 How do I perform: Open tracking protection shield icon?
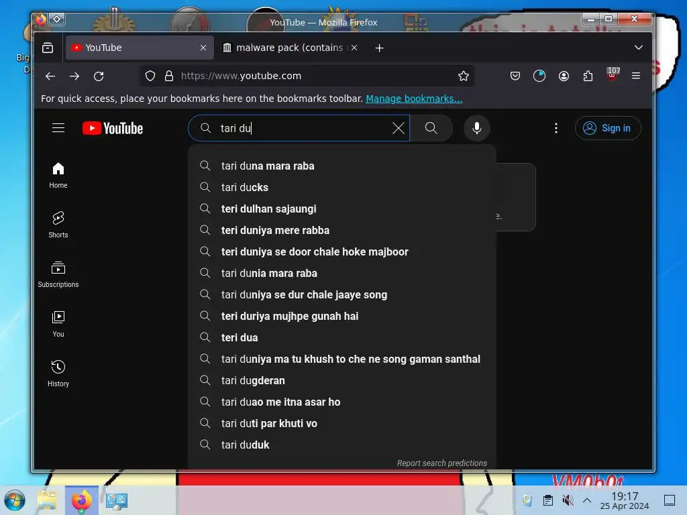(150, 76)
